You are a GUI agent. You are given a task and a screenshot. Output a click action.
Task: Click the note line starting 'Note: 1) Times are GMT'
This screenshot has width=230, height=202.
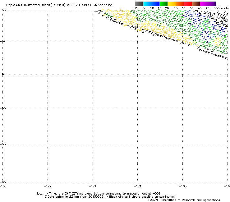coord(98,194)
